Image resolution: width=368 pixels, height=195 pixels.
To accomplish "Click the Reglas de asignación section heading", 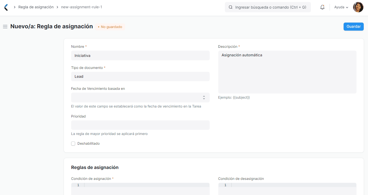I will (95, 168).
